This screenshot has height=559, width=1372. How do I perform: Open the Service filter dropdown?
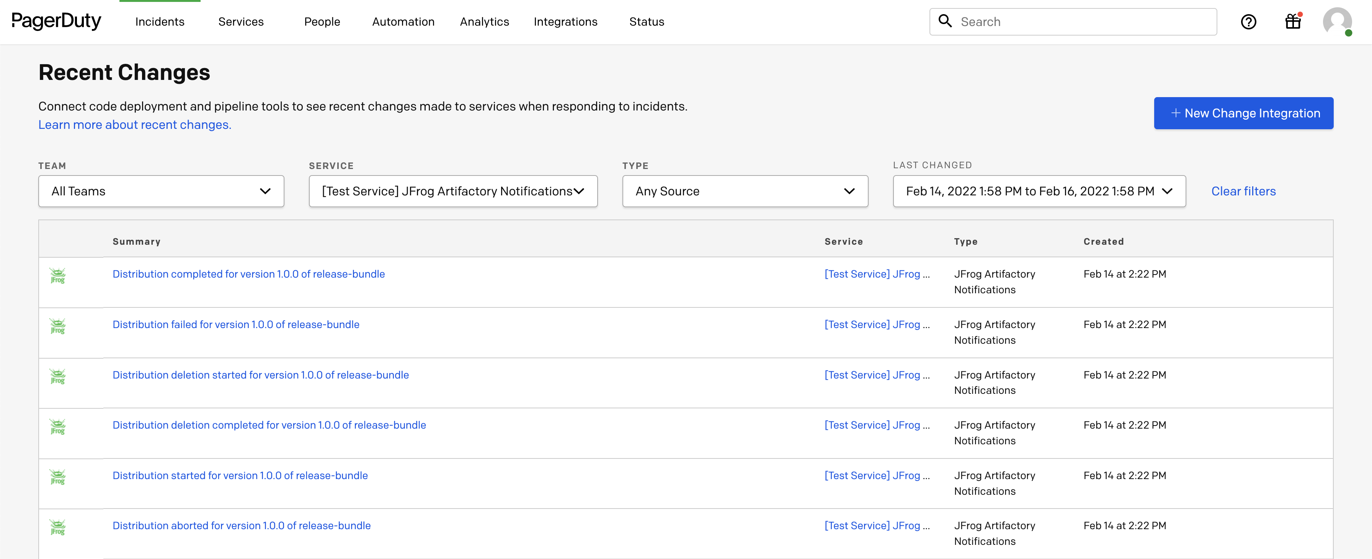point(453,191)
